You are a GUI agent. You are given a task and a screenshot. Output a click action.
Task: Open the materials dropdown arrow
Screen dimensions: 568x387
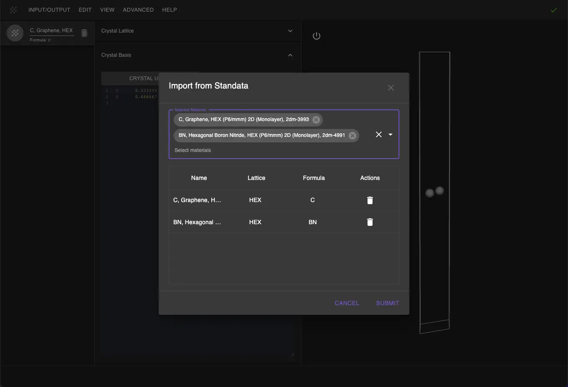coord(390,134)
